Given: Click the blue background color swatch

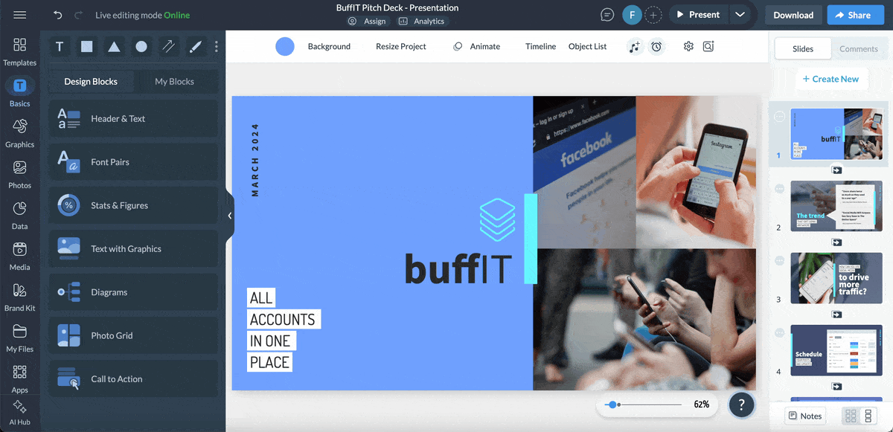Looking at the screenshot, I should pos(285,47).
